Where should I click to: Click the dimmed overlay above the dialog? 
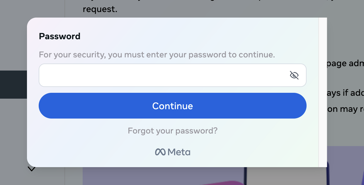(205, 9)
